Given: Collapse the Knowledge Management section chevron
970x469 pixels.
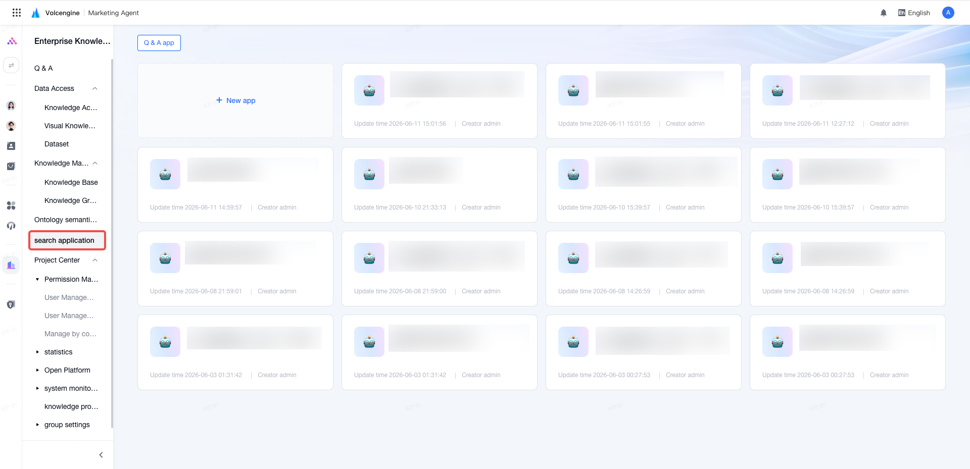Looking at the screenshot, I should pos(95,163).
